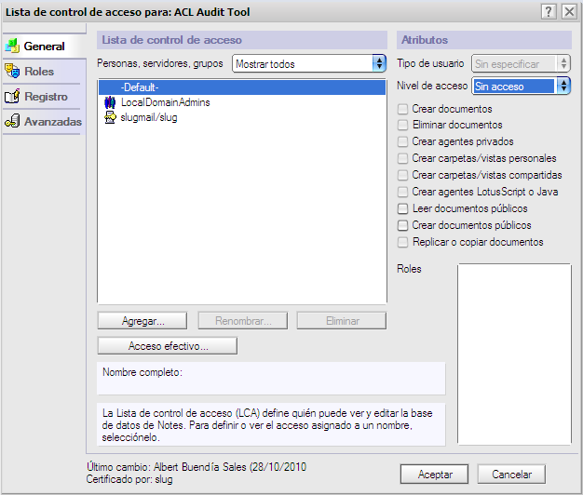Screen dimensions: 583x495
Task: Switch to the Roles tab label
Action: point(39,72)
